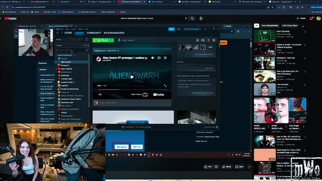Click View My Achievements link
This screenshot has height=181, width=322.
(x=204, y=54)
